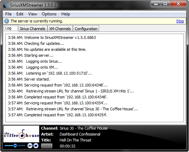Click the Stop server link
The height and width of the screenshot is (152, 189).
(x=180, y=21)
